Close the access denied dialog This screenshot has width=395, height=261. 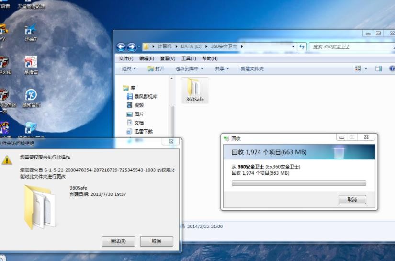pos(171,141)
